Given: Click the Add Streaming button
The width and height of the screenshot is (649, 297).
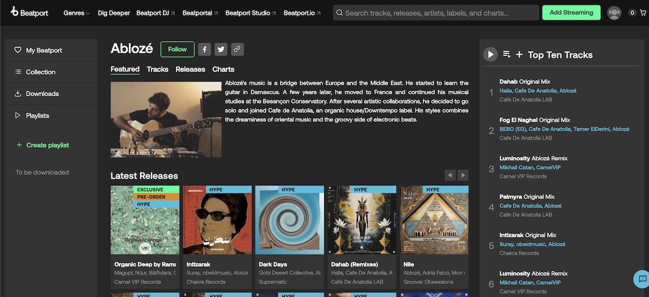Looking at the screenshot, I should click(x=571, y=13).
